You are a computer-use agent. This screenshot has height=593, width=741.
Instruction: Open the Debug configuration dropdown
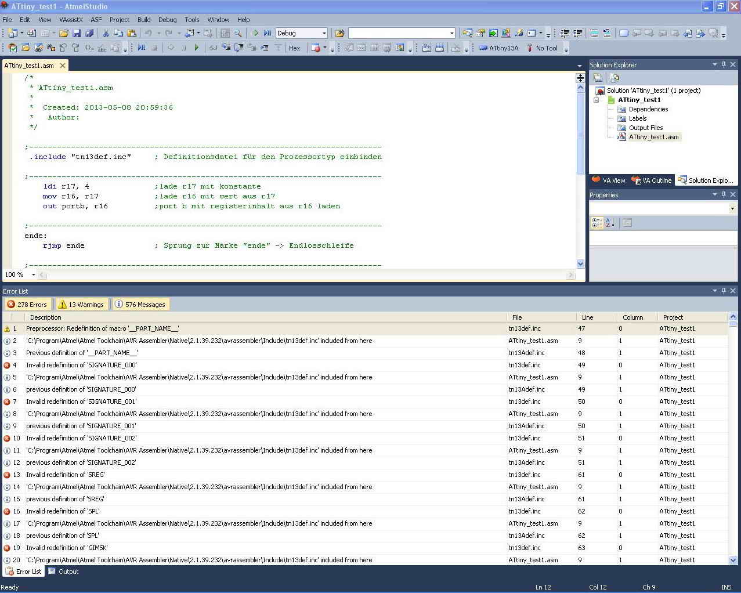(x=324, y=33)
